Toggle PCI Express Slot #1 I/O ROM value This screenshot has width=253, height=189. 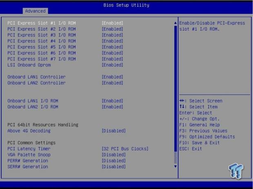click(x=113, y=23)
